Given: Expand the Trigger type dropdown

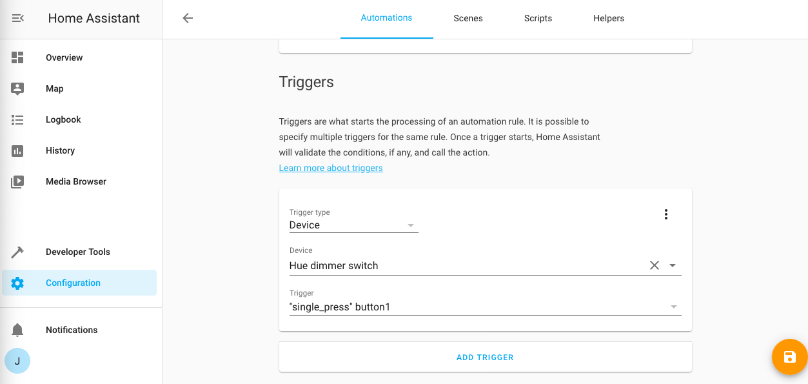Looking at the screenshot, I should point(411,225).
